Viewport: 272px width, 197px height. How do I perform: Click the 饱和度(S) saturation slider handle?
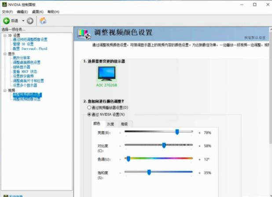(149, 172)
